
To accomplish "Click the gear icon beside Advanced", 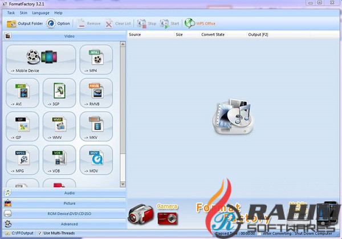I will pos(8,224).
